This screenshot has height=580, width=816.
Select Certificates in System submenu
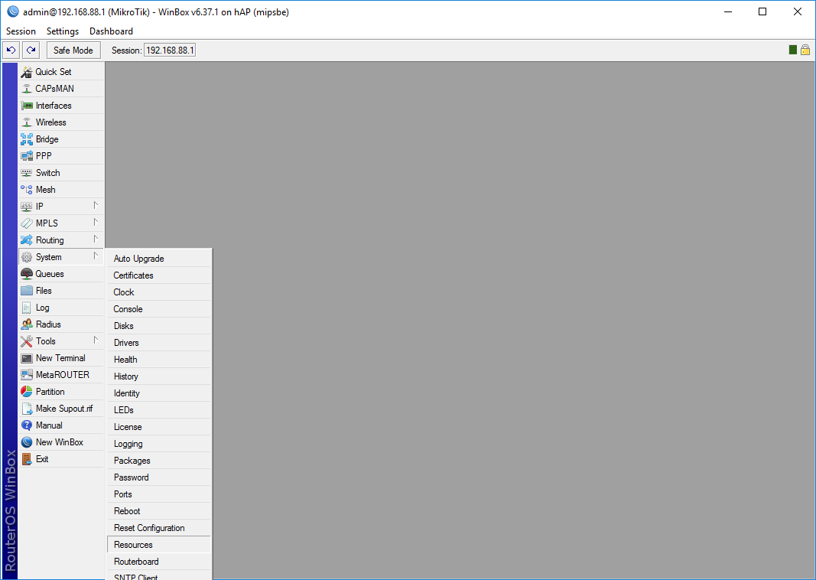(159, 275)
